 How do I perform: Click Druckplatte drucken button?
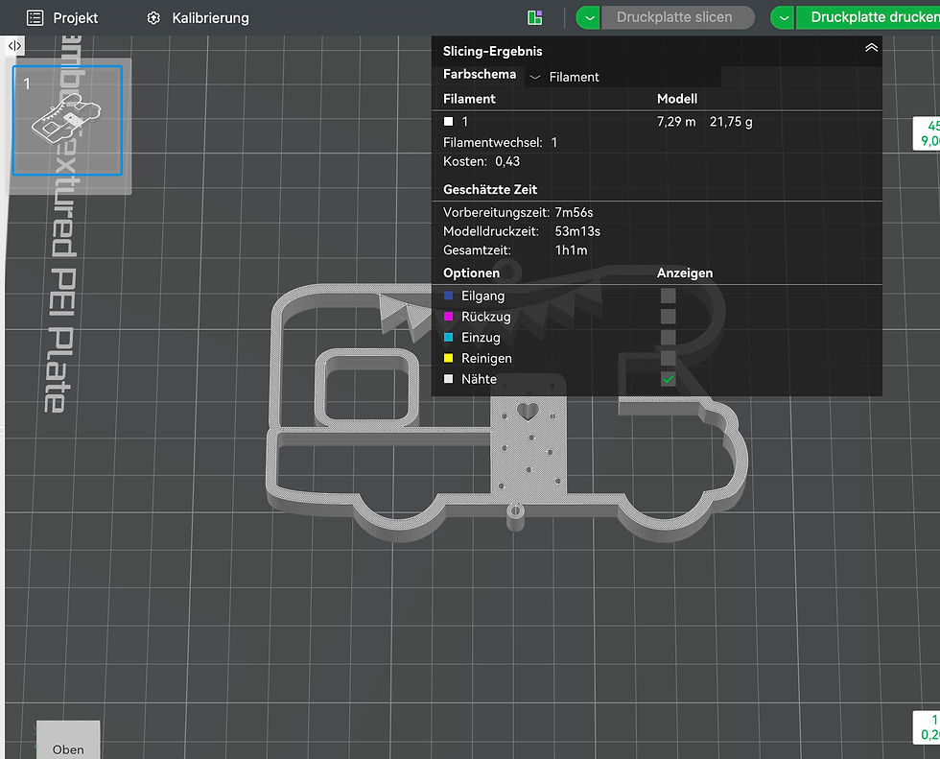(868, 17)
